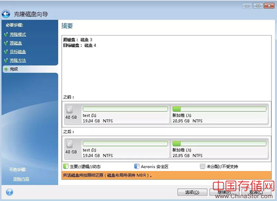
Task: Go to the 目标磁盘 step
Action: click(x=18, y=52)
